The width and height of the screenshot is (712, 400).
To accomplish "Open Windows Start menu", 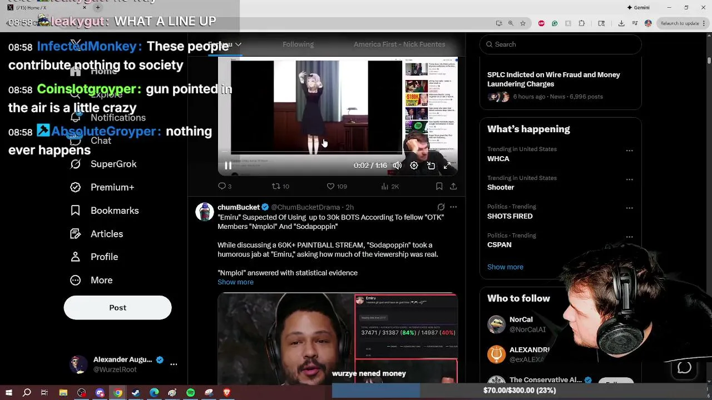I will (x=8, y=393).
